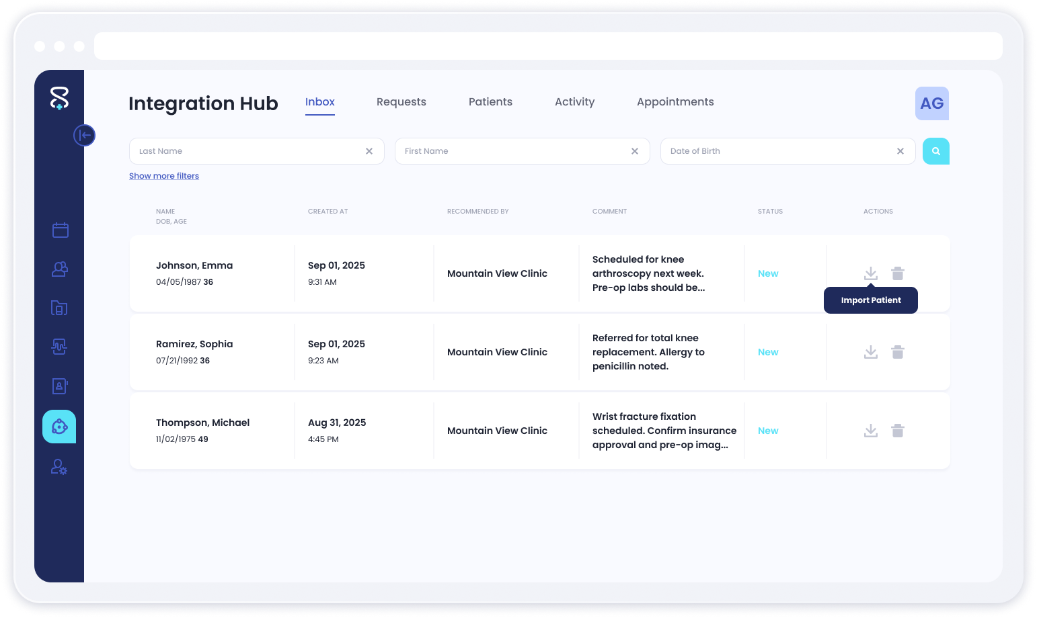Screen dimensions: 1037x618
Task: Open the documents folder icon in the sidebar
Action: click(59, 308)
